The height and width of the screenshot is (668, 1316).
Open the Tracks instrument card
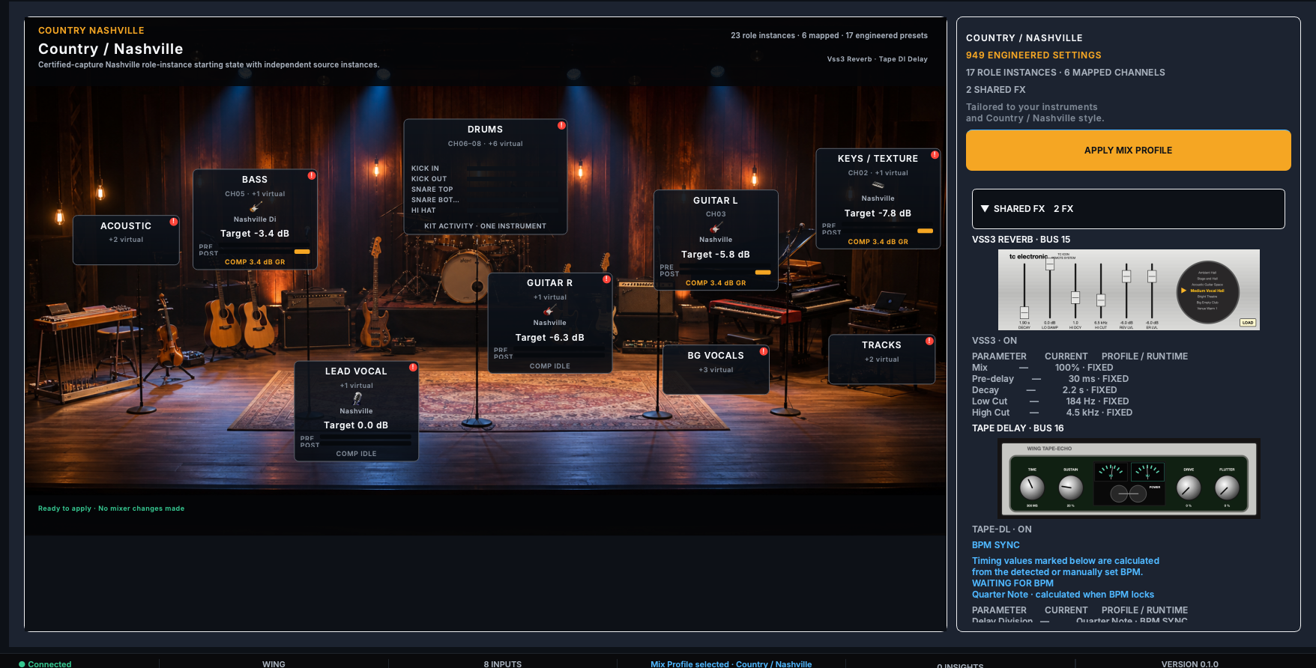tap(881, 359)
